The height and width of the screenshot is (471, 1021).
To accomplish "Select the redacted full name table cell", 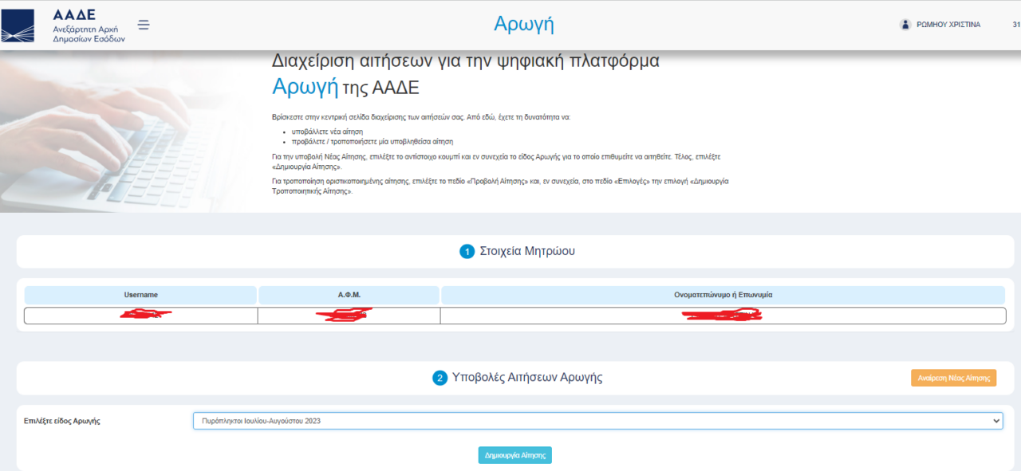I will [x=723, y=316].
